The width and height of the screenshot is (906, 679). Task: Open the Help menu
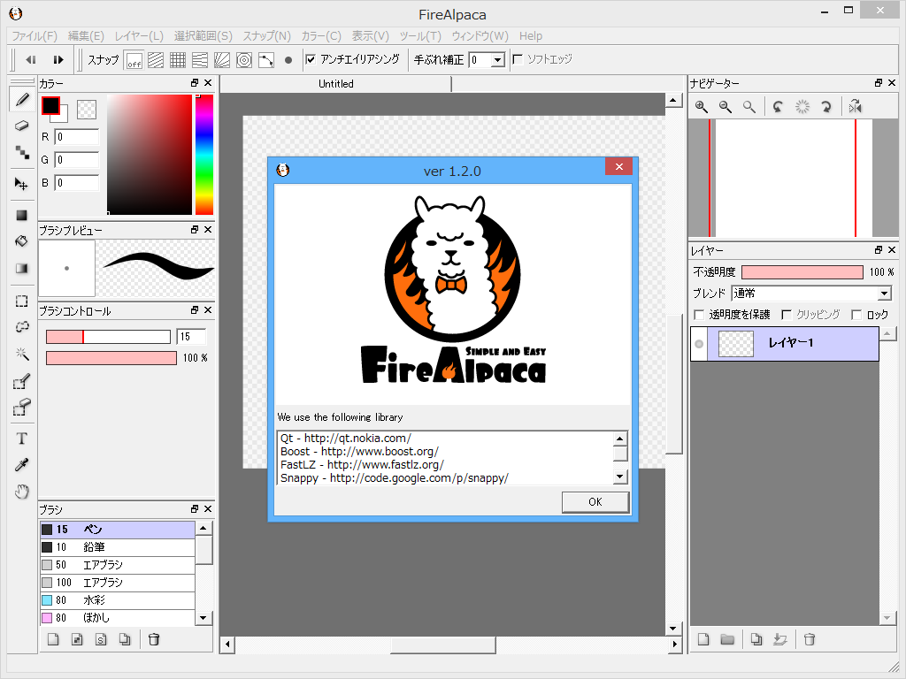point(531,35)
